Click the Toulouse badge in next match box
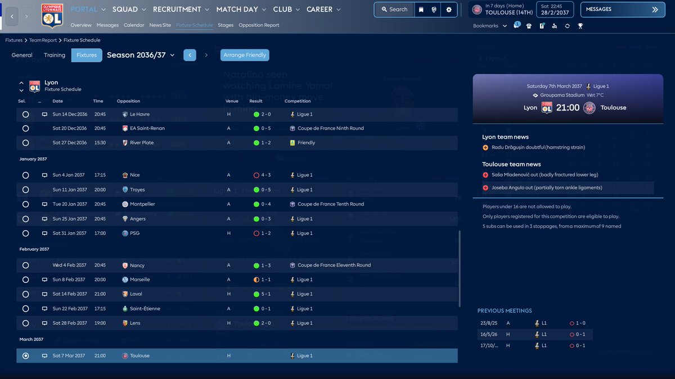Viewport: 675px width, 379px height. (x=477, y=10)
